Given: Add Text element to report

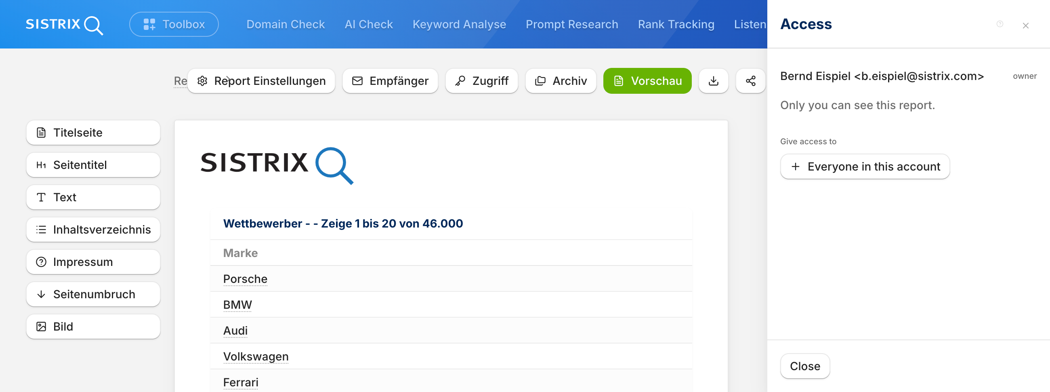Looking at the screenshot, I should [93, 197].
